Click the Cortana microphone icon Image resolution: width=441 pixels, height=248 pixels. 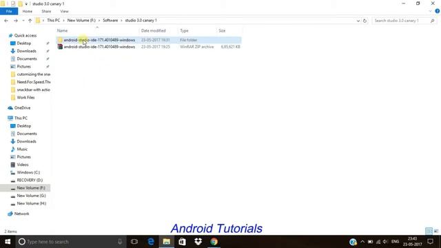tap(120, 242)
